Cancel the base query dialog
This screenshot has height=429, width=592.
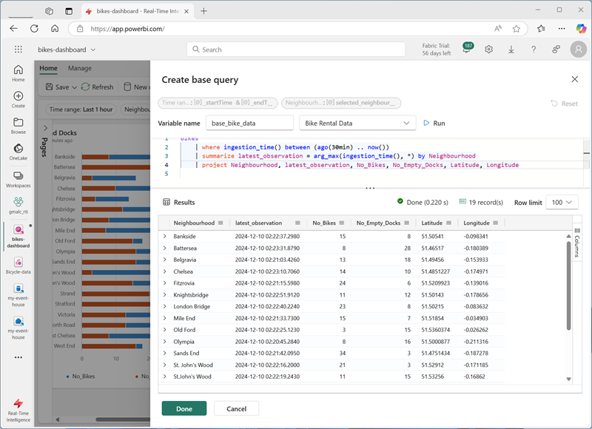[x=236, y=408]
